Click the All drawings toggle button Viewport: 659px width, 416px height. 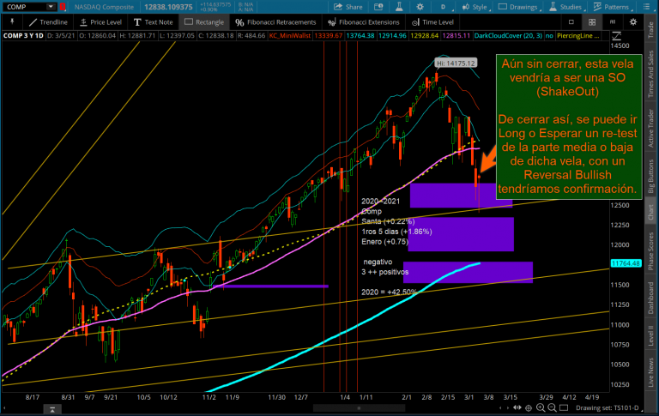[613, 21]
